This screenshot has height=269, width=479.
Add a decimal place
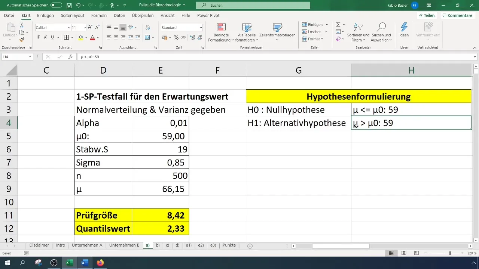click(192, 37)
